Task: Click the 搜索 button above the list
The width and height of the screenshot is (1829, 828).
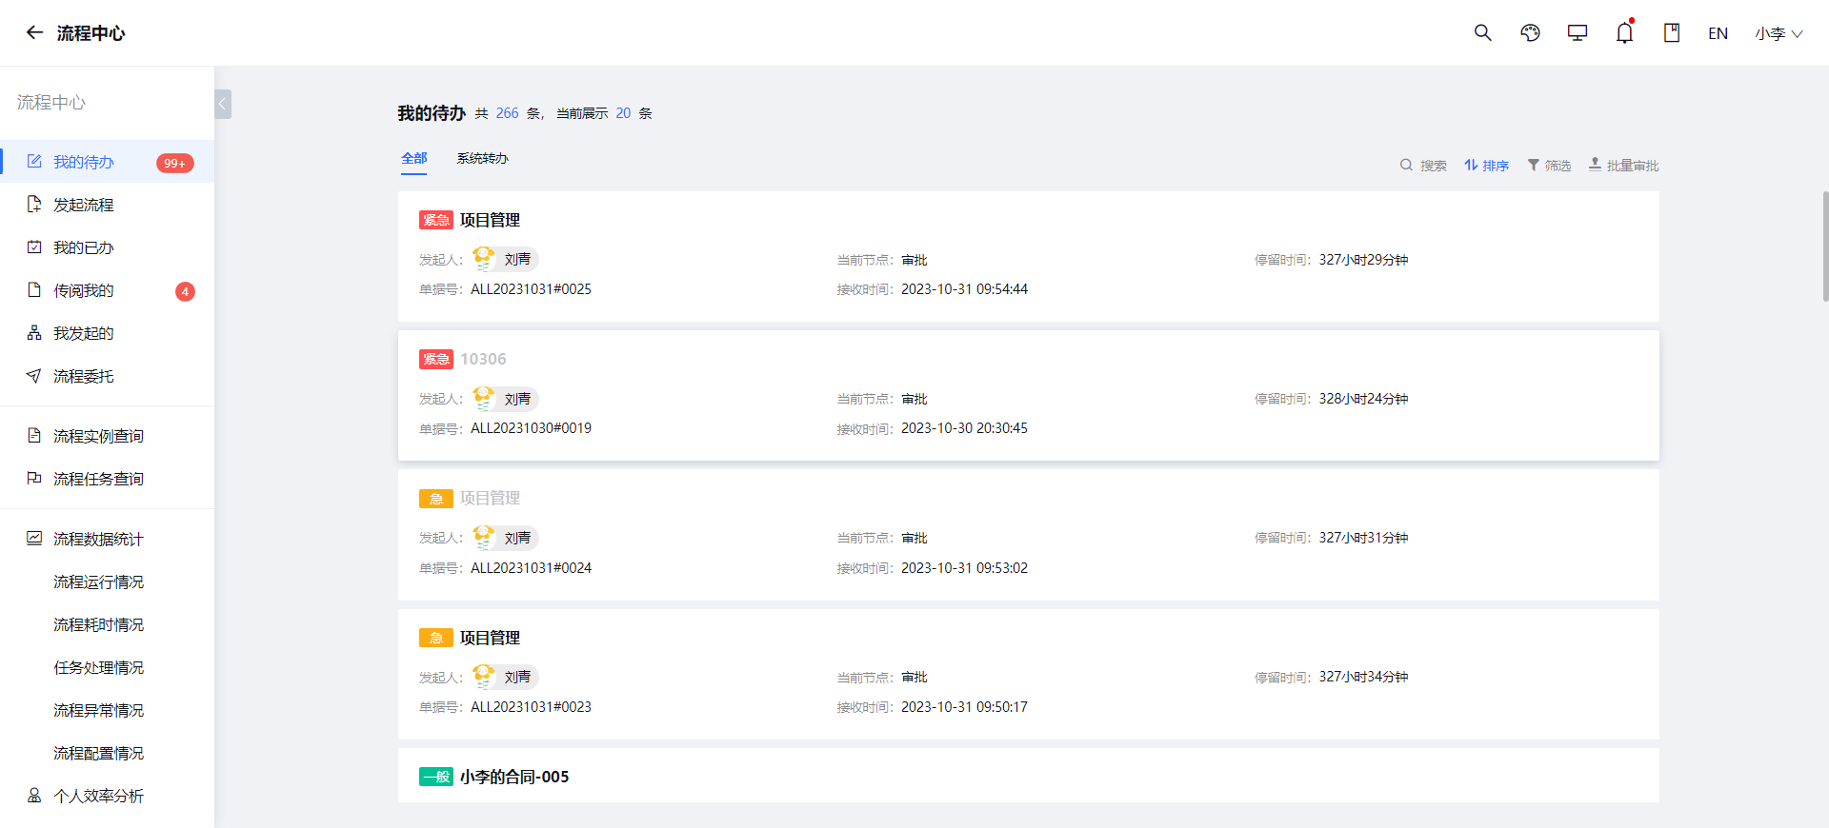Action: 1423,166
